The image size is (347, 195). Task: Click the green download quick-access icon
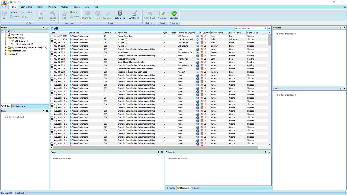tap(11, 2)
